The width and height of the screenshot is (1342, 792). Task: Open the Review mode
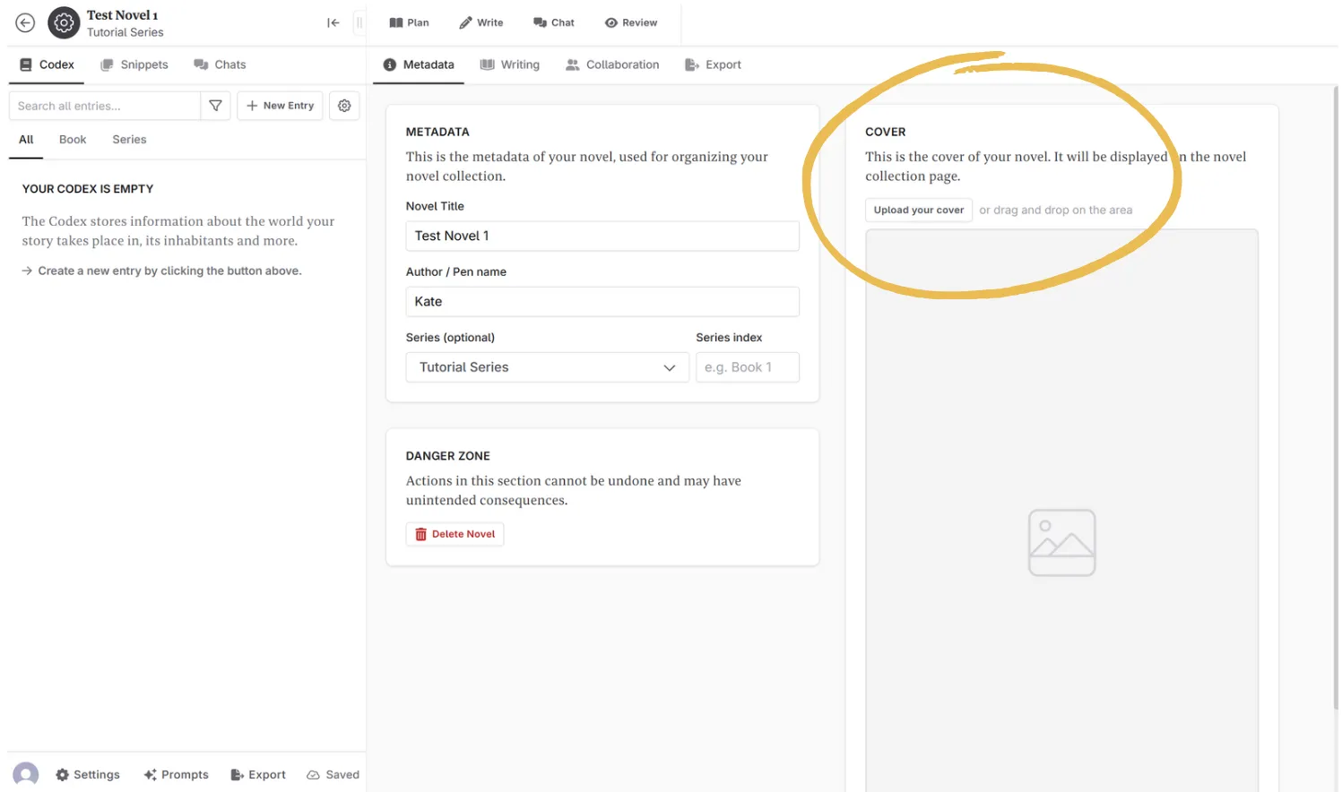pyautogui.click(x=631, y=22)
